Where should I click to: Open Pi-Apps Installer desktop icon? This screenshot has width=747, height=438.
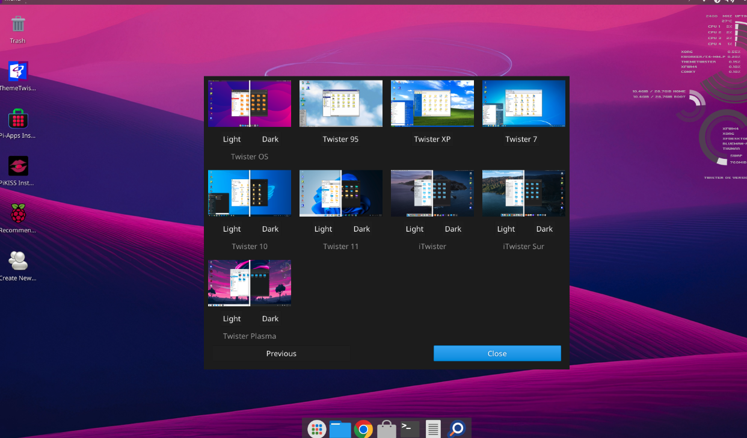[18, 120]
